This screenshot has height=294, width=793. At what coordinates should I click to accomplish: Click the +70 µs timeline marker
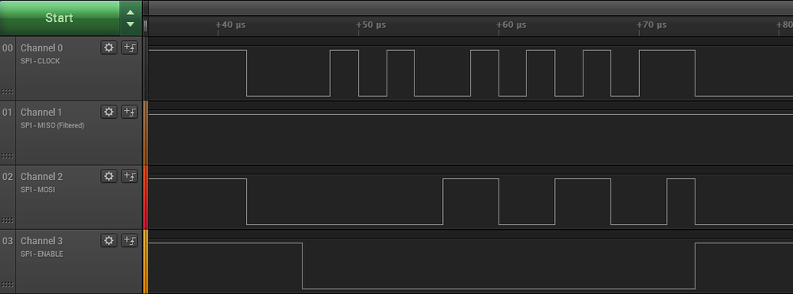click(652, 25)
